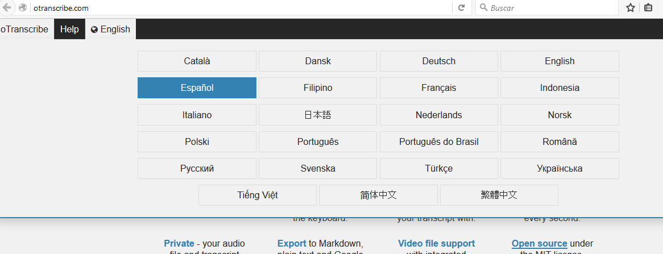This screenshot has width=663, height=254.
Task: Choose Català language option
Action: click(x=197, y=61)
